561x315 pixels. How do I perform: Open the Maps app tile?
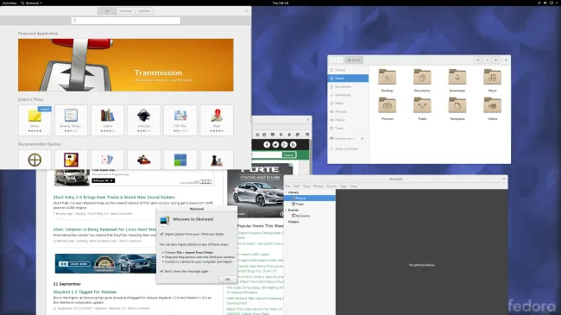tap(217, 120)
